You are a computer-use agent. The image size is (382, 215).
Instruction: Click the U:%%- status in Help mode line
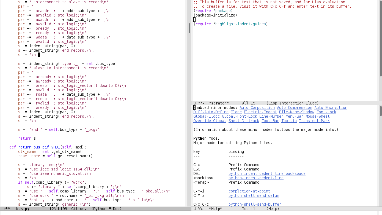point(199,209)
